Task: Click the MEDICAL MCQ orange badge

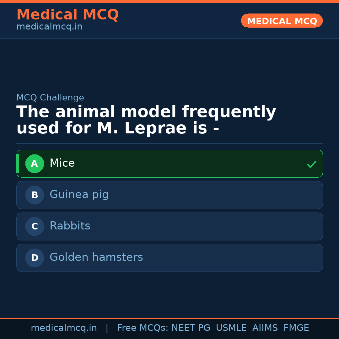Action: [x=282, y=21]
